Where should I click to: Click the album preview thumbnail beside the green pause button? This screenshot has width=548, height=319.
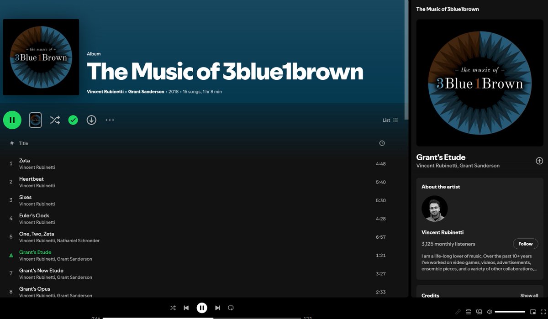(x=36, y=120)
